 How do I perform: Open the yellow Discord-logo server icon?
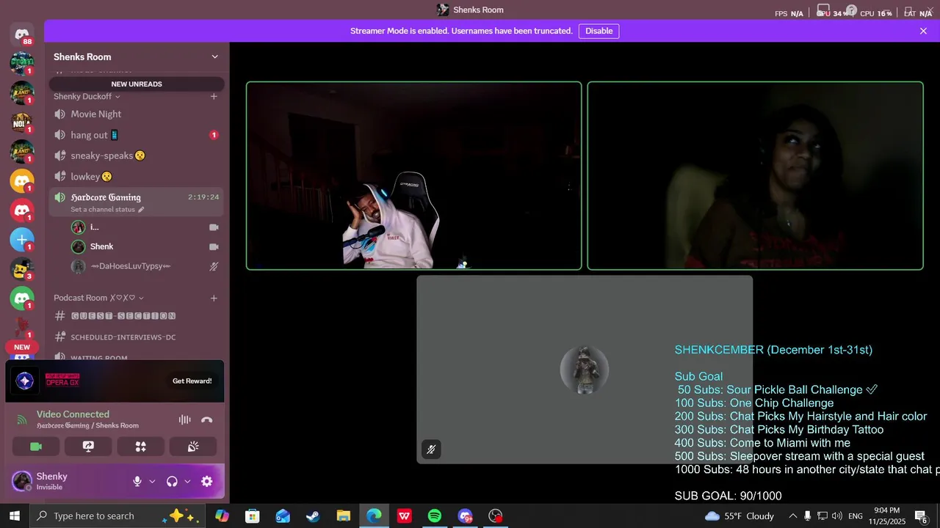[22, 181]
